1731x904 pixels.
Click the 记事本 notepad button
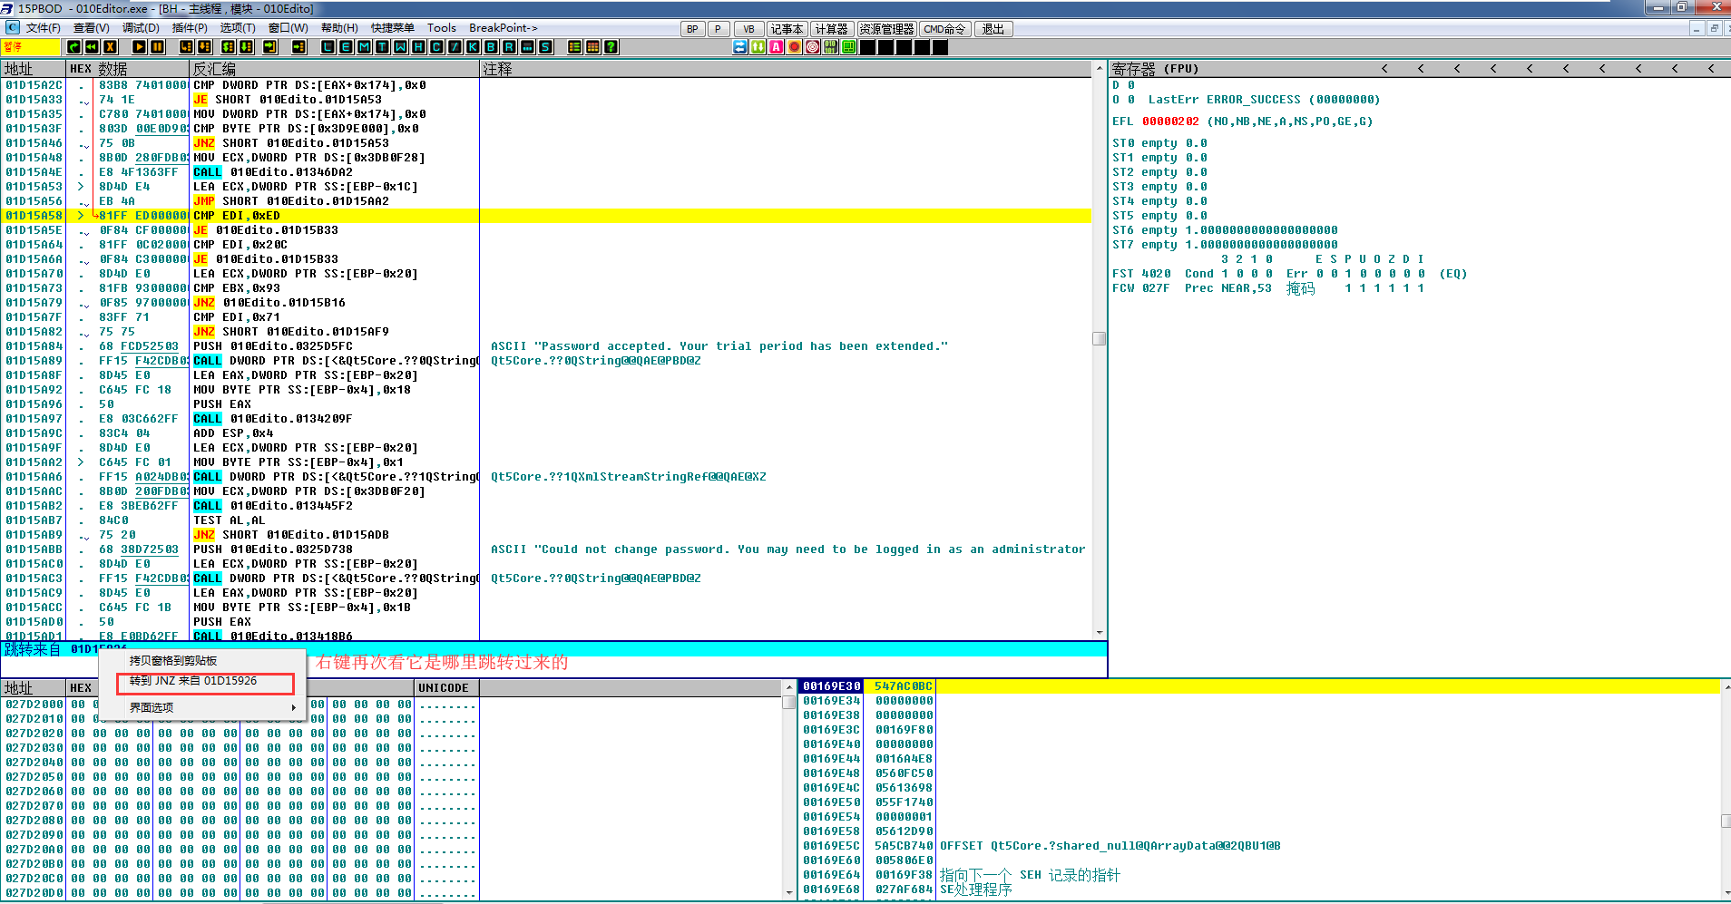[x=787, y=29]
